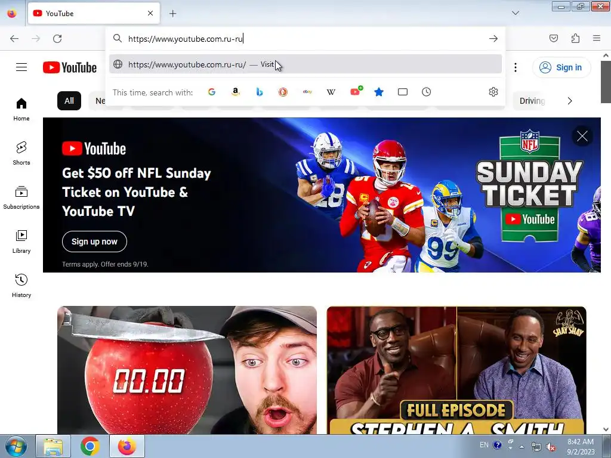Image resolution: width=611 pixels, height=458 pixels.
Task: Open Save to Pocket icon
Action: click(x=553, y=38)
